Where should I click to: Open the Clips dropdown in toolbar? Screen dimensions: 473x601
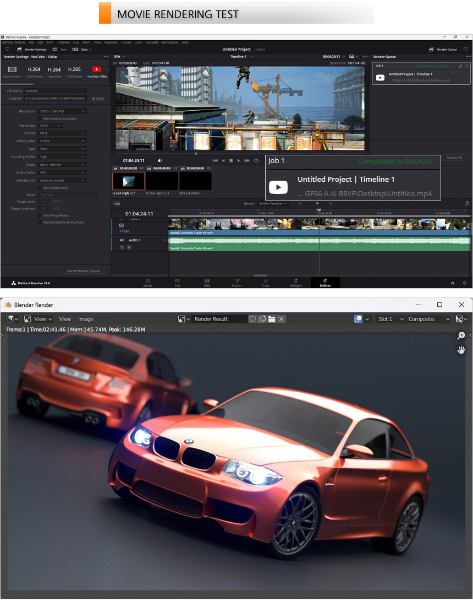tap(82, 50)
